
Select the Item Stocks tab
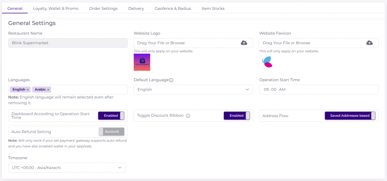click(x=213, y=8)
